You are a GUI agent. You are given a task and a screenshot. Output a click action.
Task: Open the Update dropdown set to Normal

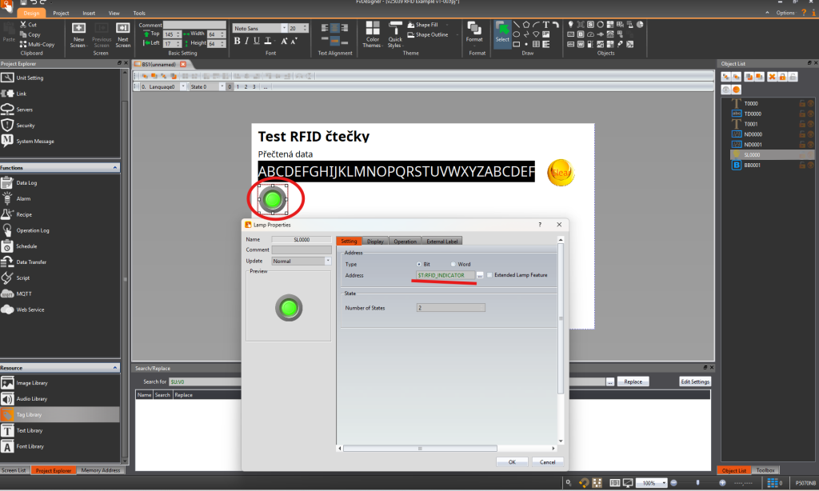point(301,261)
